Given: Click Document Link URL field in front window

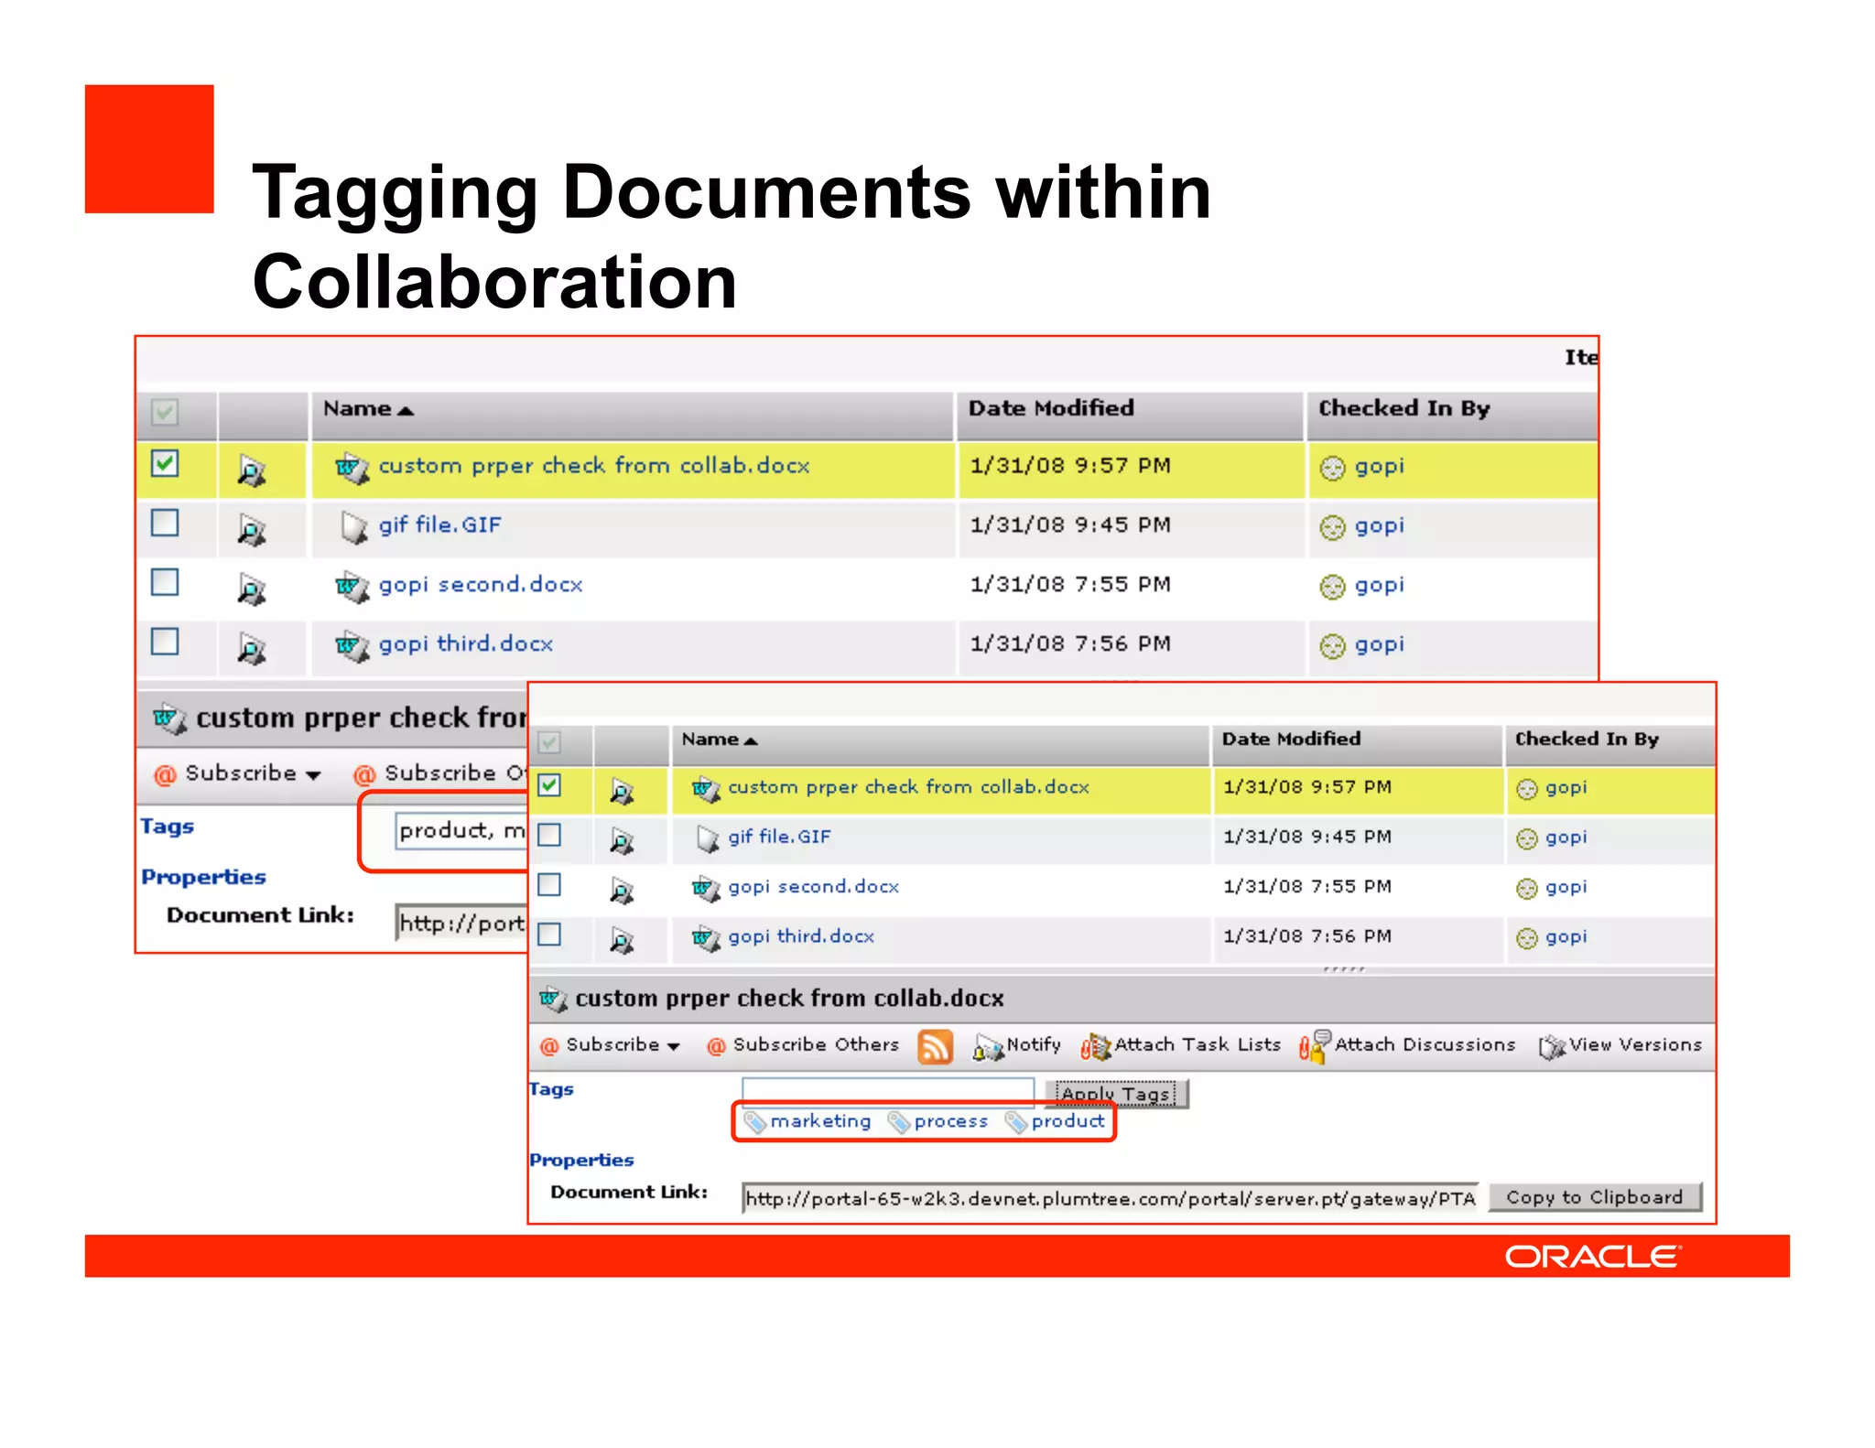Looking at the screenshot, I should [x=1111, y=1198].
